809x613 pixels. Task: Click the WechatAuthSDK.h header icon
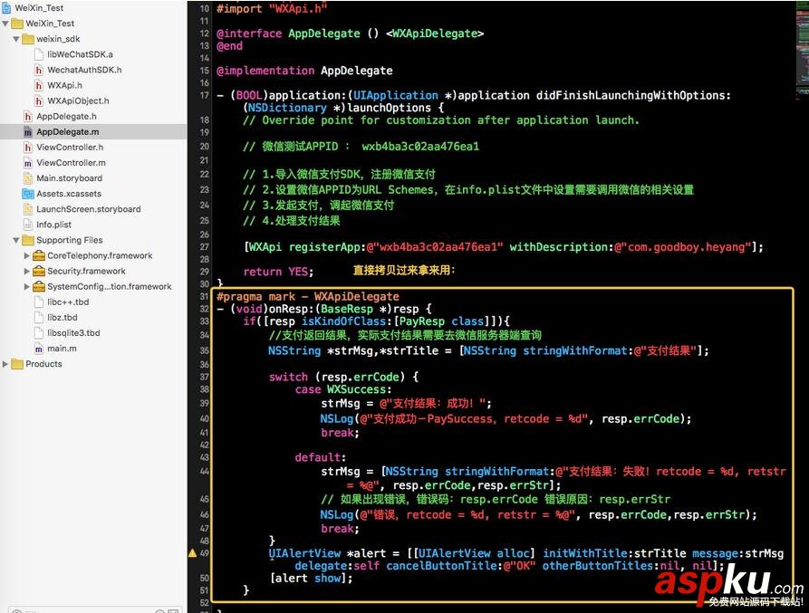pyautogui.click(x=39, y=70)
